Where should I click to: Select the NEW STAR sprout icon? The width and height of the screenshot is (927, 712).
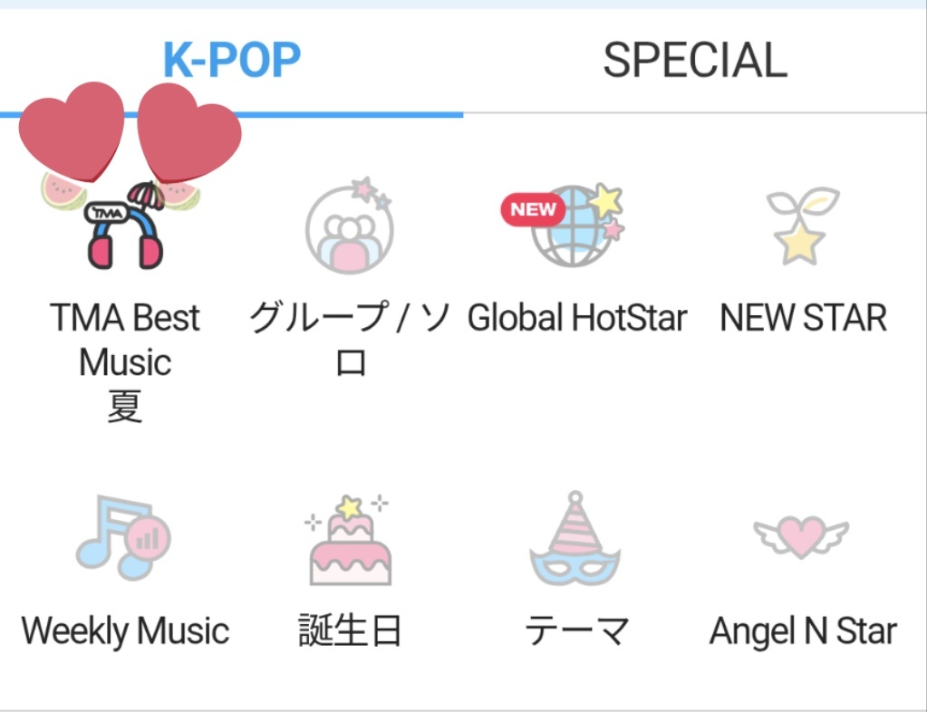click(x=803, y=226)
